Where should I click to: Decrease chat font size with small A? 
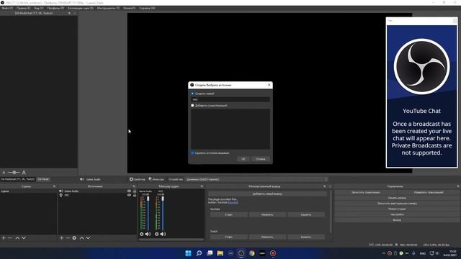pyautogui.click(x=4, y=173)
